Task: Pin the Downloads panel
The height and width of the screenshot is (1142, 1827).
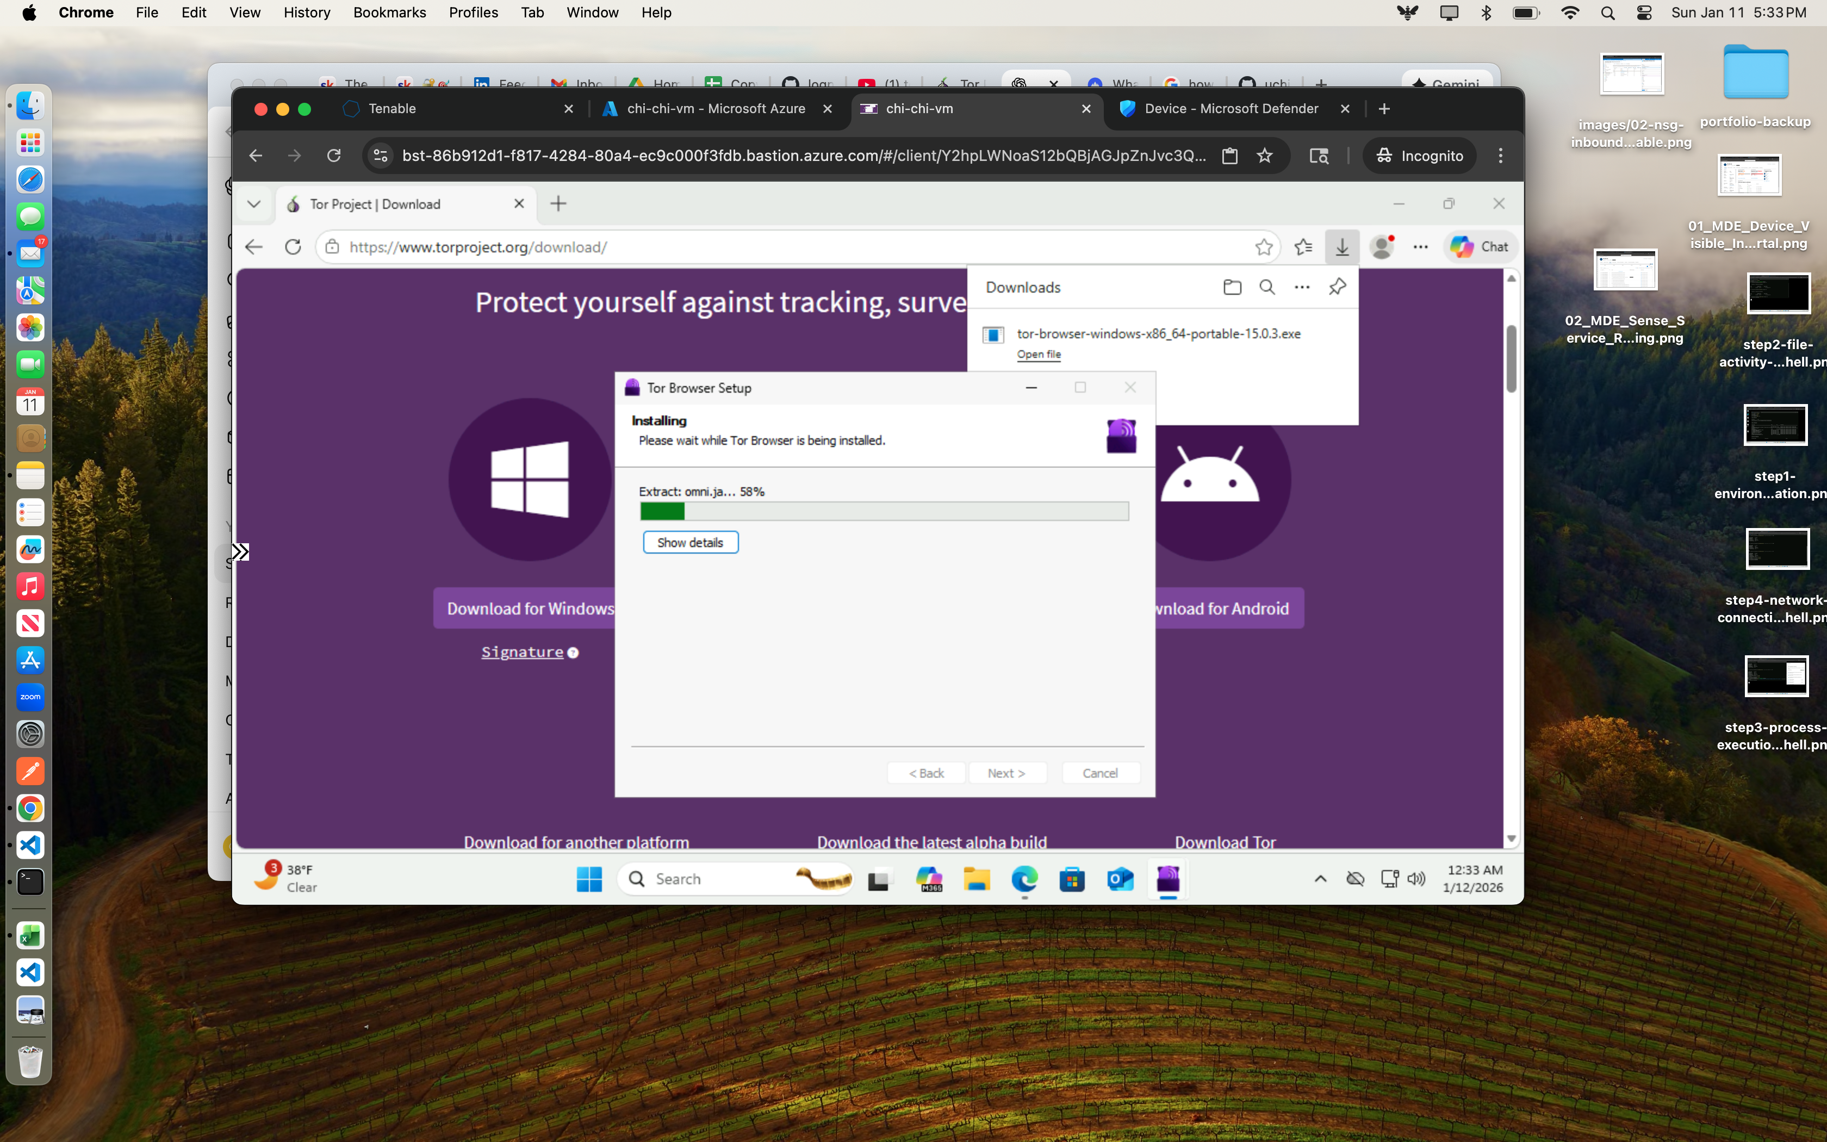Action: [x=1337, y=287]
